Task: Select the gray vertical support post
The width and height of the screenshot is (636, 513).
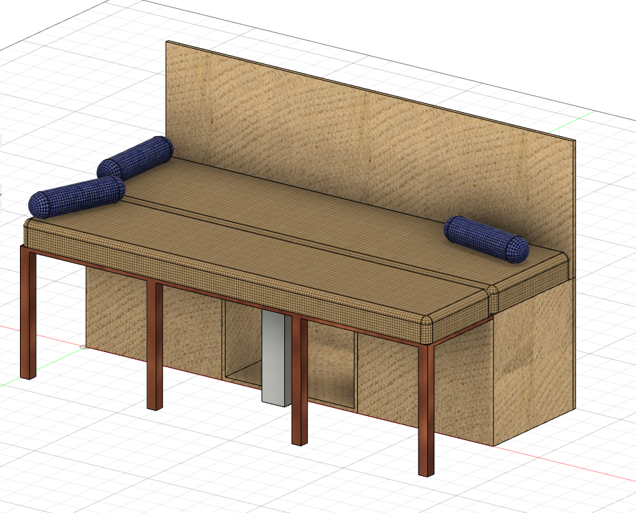Action: (x=277, y=358)
